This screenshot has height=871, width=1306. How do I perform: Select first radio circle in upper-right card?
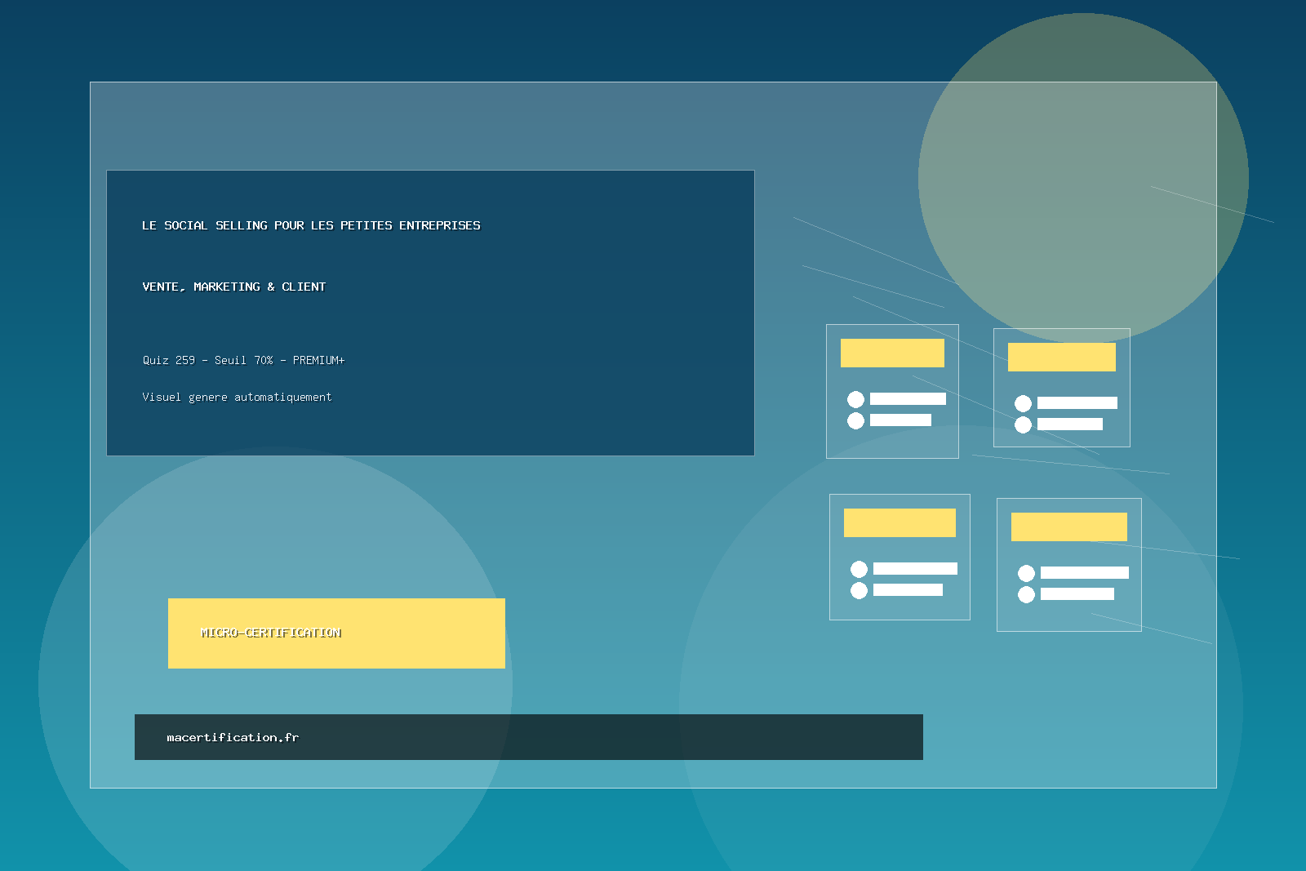pyautogui.click(x=1023, y=403)
